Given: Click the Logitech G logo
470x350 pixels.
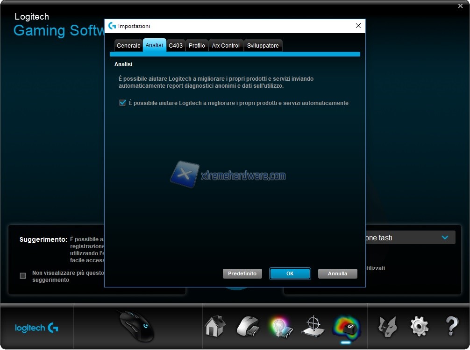Looking at the screenshot, I should (x=36, y=328).
